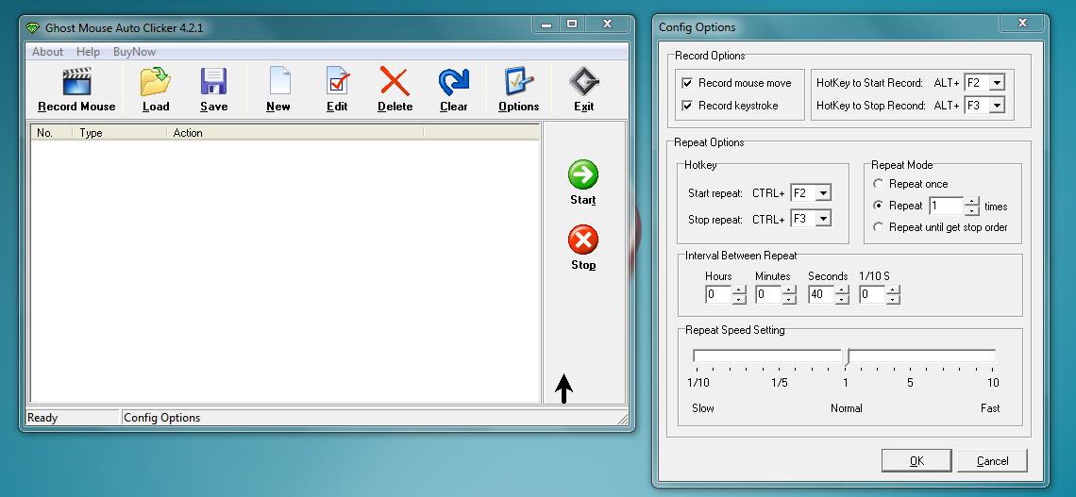
Task: Click the red Delete X icon
Action: tap(395, 82)
